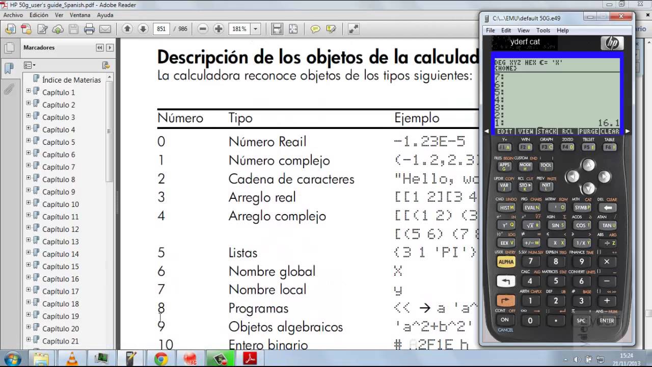
Task: Click the SYMB key on calculator
Action: pos(582,207)
